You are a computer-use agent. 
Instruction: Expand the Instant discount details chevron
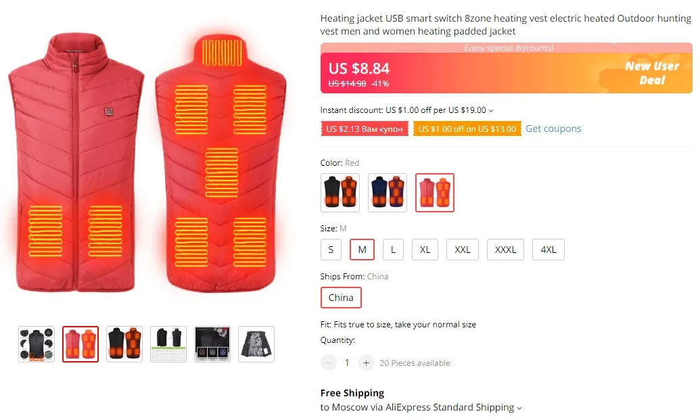(x=491, y=111)
